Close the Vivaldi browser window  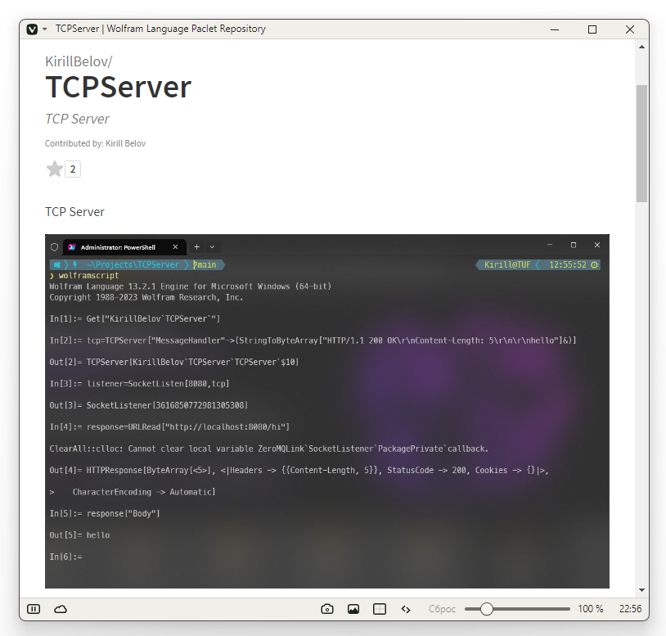[x=630, y=29]
